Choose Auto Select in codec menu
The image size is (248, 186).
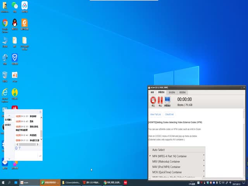[x=158, y=150]
